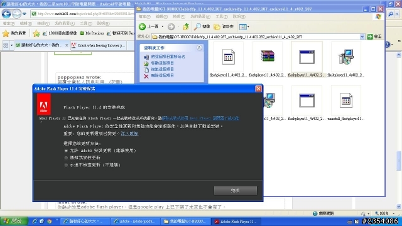Viewport: 402px width, 226px height.
Task: Click the copy-this-item task link in folder tasks
Action: click(x=162, y=70)
